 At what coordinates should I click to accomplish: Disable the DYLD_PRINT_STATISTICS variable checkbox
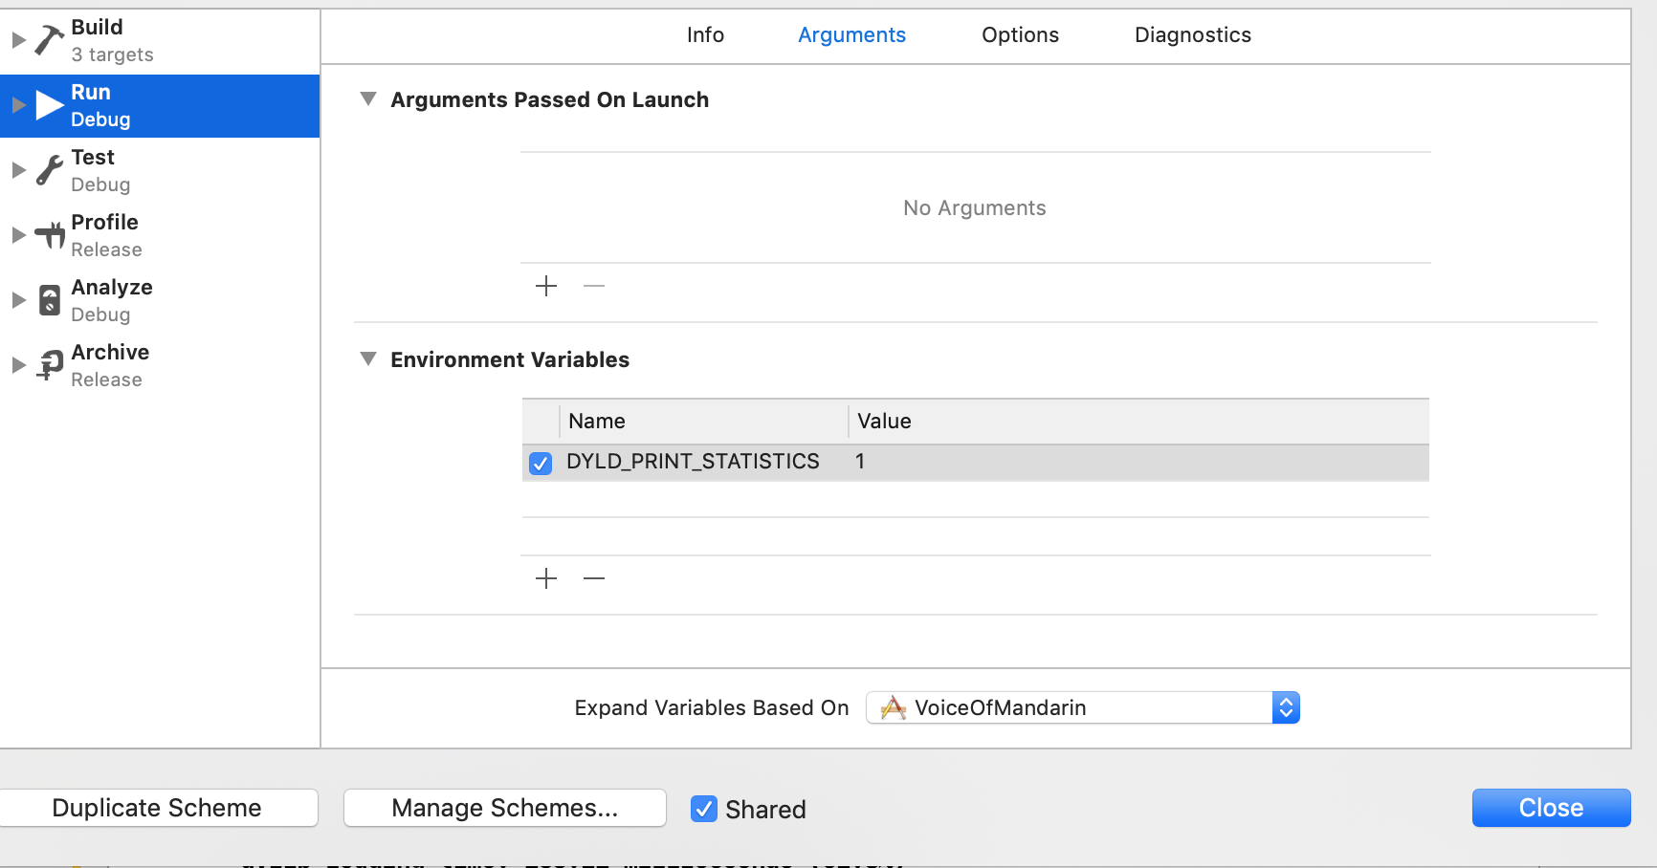click(541, 464)
